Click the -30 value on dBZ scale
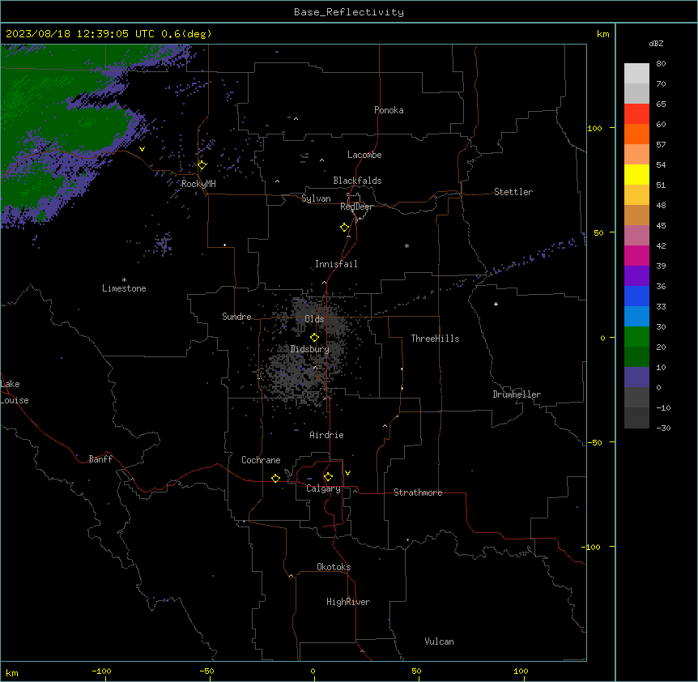This screenshot has height=682, width=698. [663, 428]
